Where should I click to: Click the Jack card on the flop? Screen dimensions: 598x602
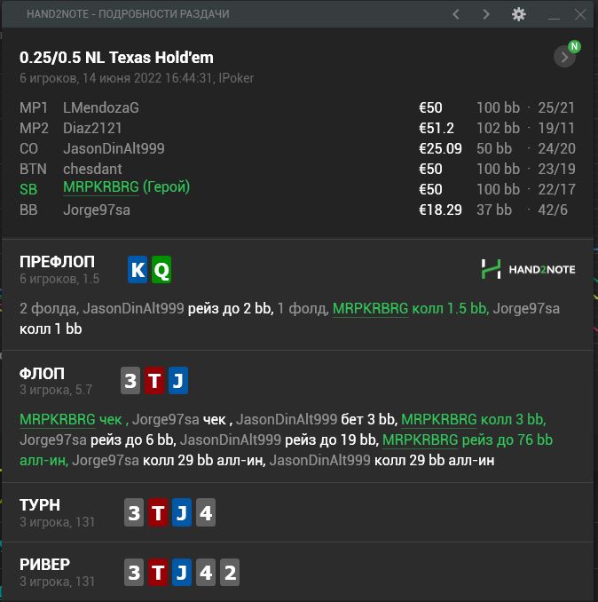pos(178,381)
